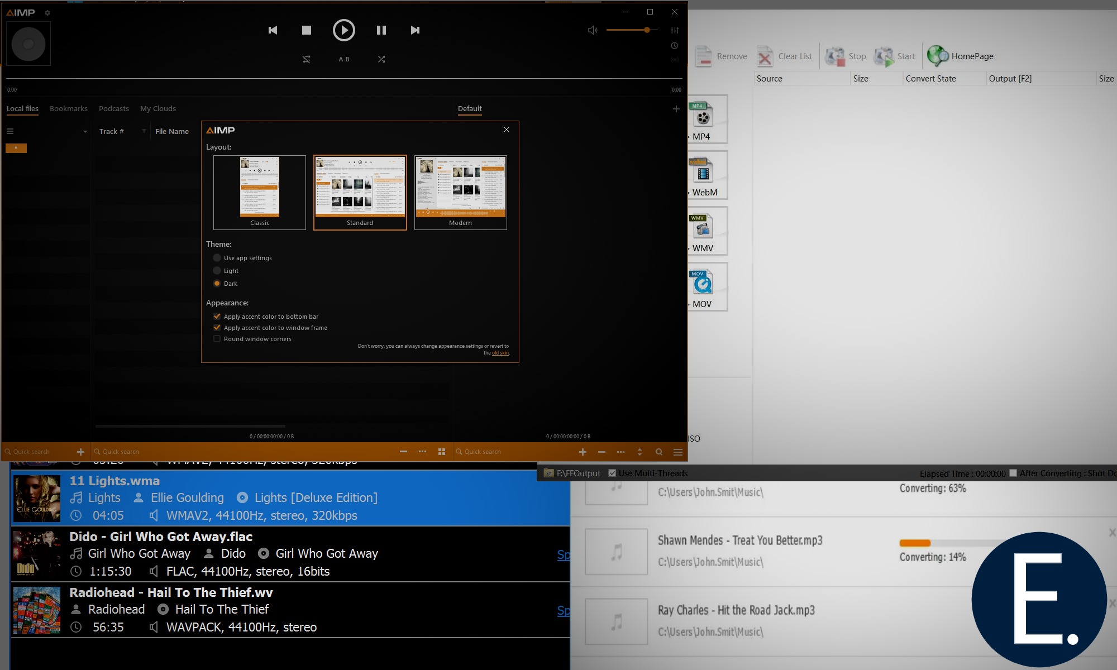Open the F:\FFOutput folder button
This screenshot has height=670, width=1117.
click(x=572, y=473)
